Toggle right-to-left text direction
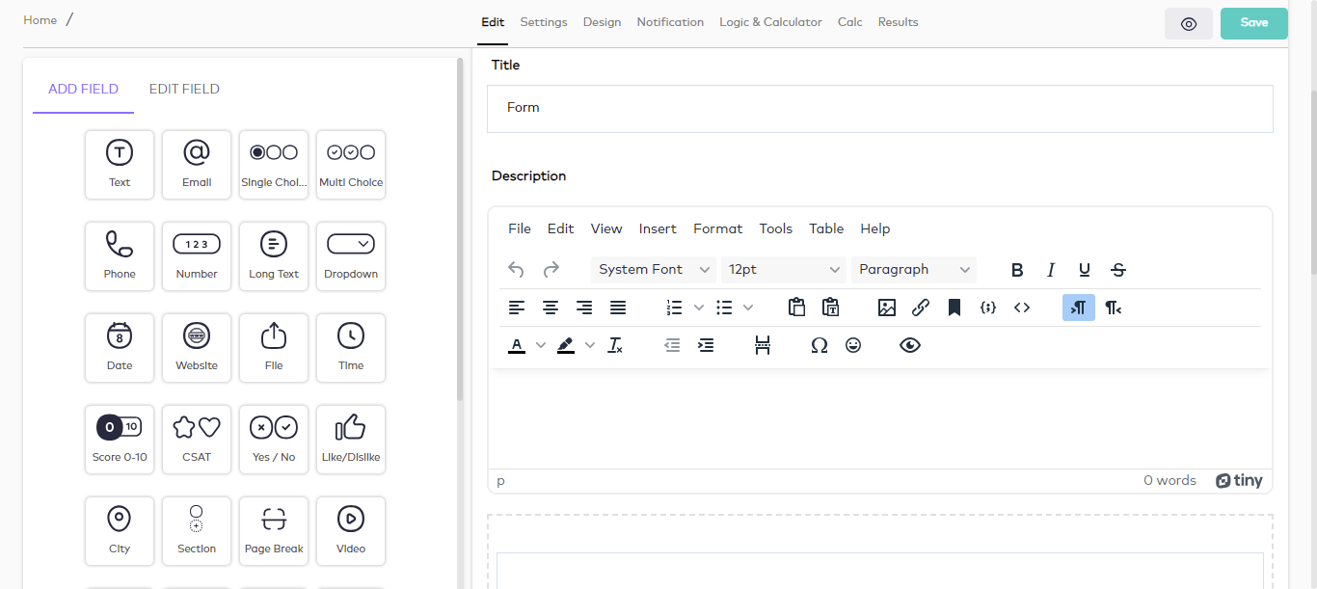This screenshot has width=1317, height=589. pyautogui.click(x=1078, y=307)
